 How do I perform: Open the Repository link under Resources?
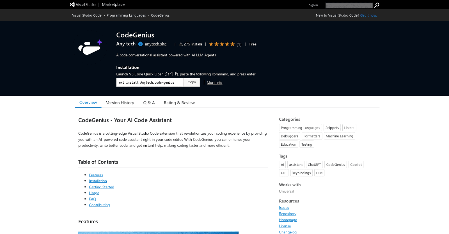[x=287, y=214]
